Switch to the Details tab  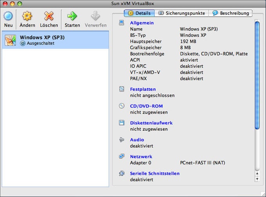click(139, 13)
